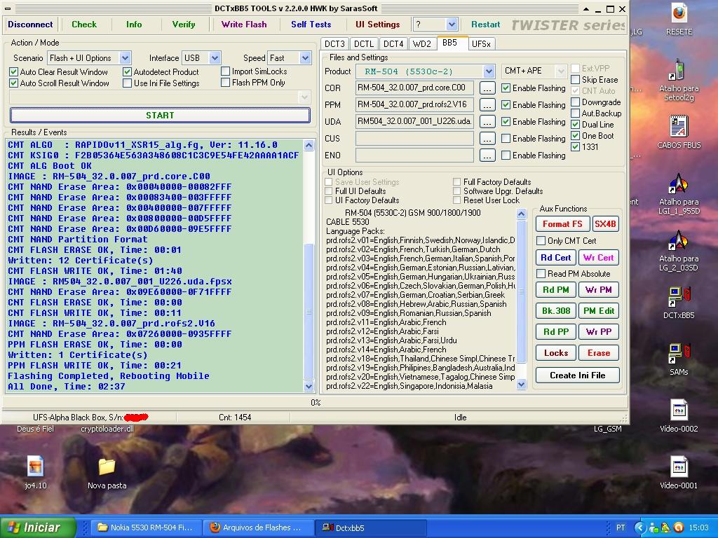Open the Atalho para LGI_1_955D shortcut

(x=679, y=194)
